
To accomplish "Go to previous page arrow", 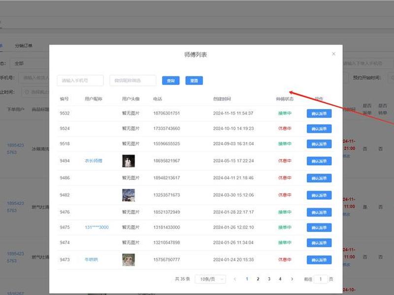I will [x=235, y=279].
